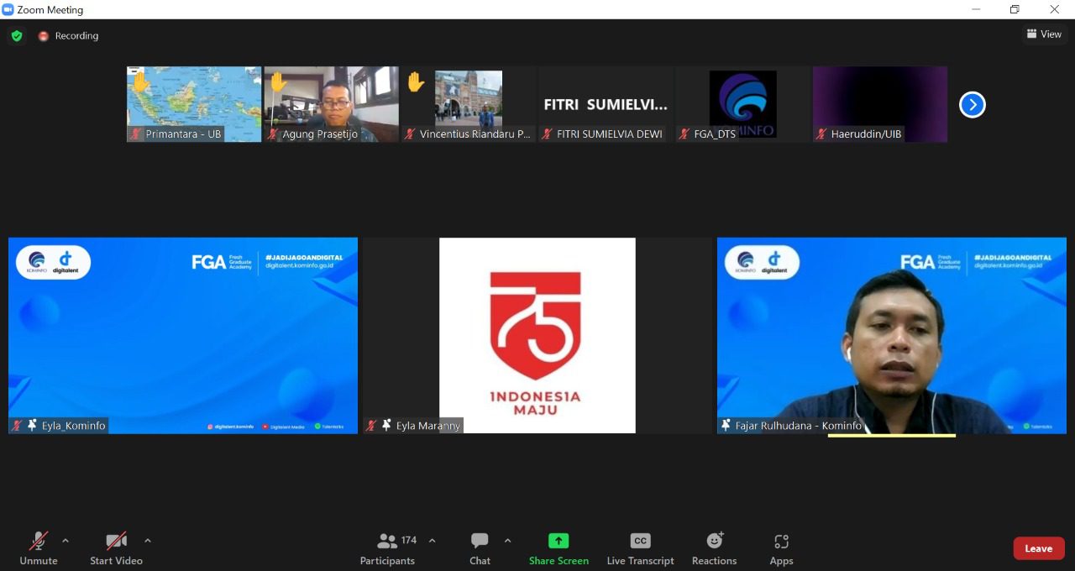This screenshot has width=1075, height=571.
Task: Open the Chat window
Action: (x=480, y=549)
